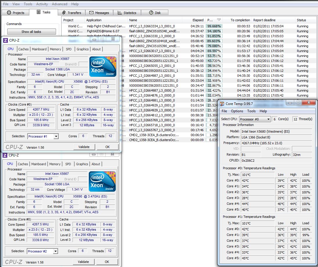Viewport: 318px width, 267px height.
Task: Open the Advanced menu
Action: point(59,4)
